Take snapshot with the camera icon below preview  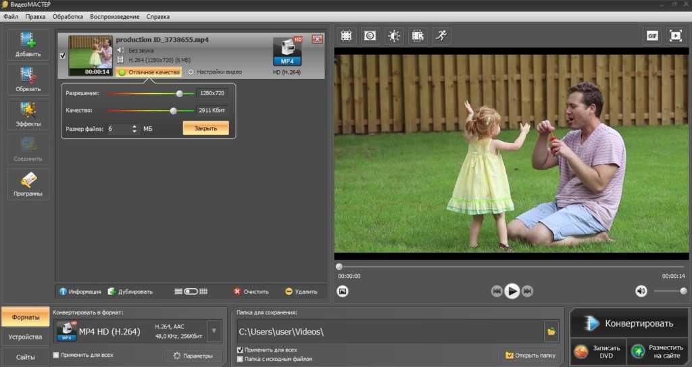tap(343, 291)
